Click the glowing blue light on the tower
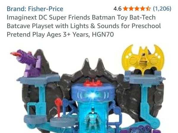The height and width of the screenshot is (133, 178). (x=93, y=95)
